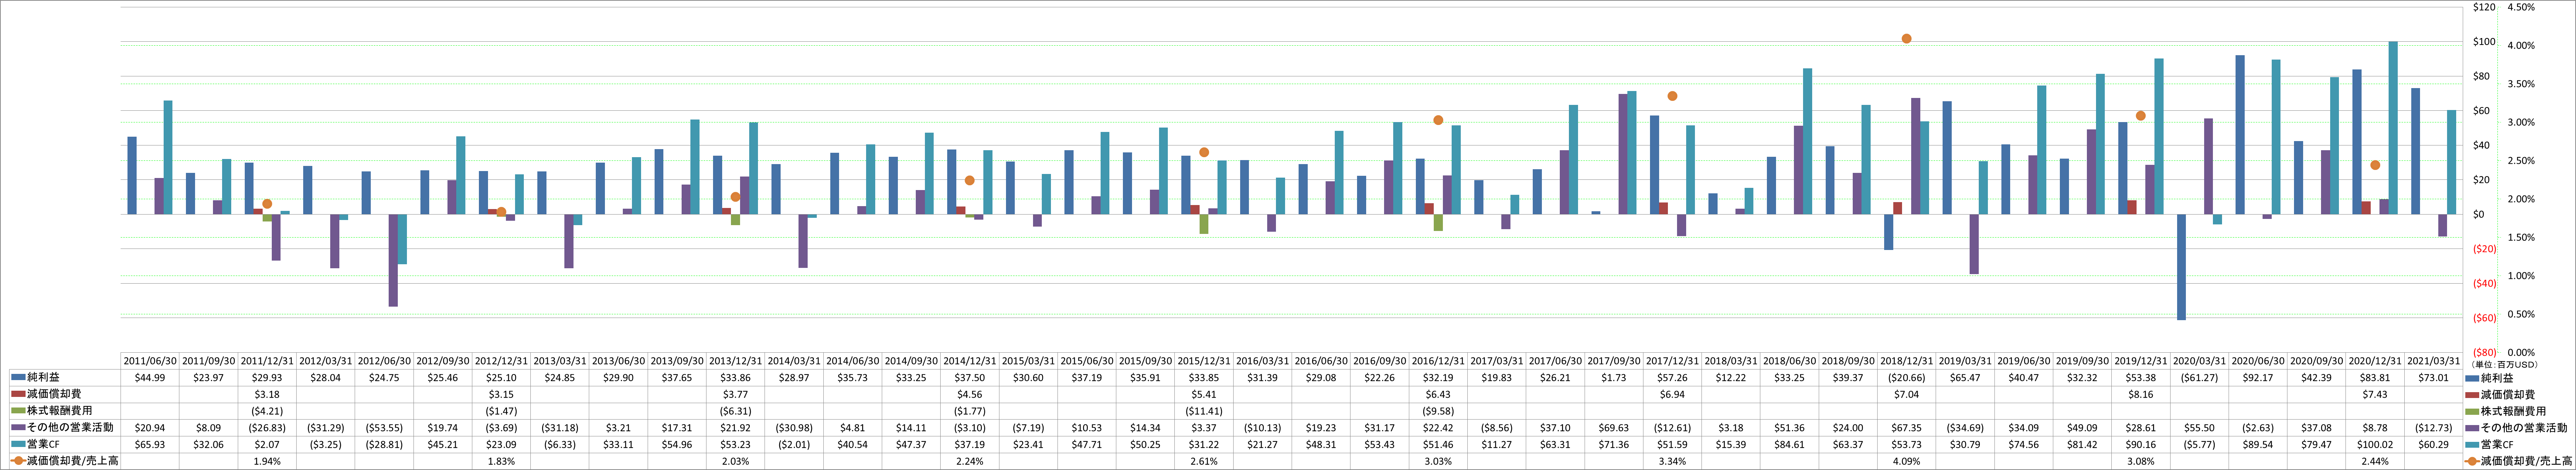Select the $44.99 net income cell
The width and height of the screenshot is (2576, 470).
click(150, 378)
